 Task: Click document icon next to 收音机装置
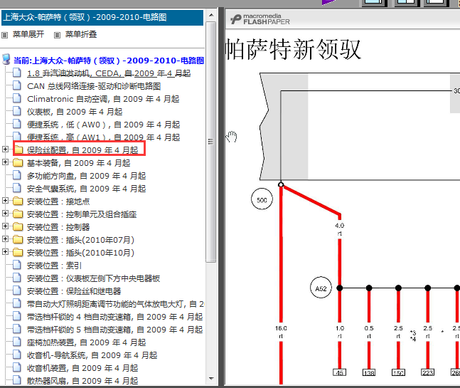point(17,367)
